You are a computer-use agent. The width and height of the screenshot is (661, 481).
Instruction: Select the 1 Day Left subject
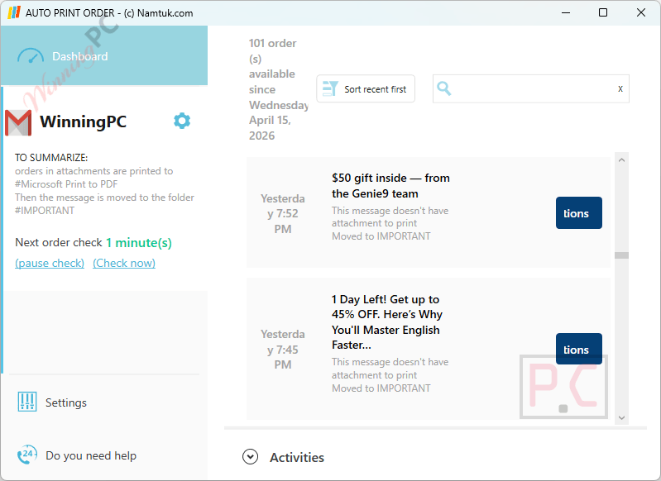[x=387, y=322]
